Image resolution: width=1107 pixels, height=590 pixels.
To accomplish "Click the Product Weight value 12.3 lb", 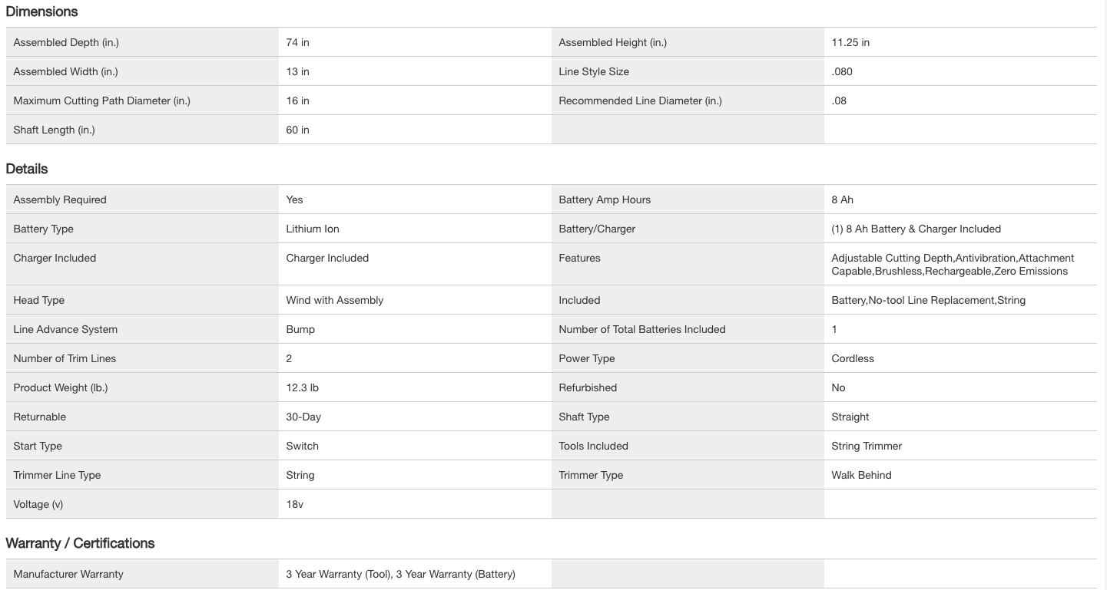I will pyautogui.click(x=302, y=387).
